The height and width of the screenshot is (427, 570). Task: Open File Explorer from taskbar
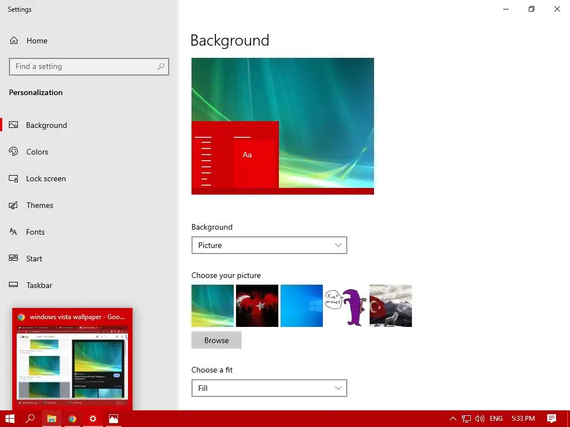pos(51,419)
